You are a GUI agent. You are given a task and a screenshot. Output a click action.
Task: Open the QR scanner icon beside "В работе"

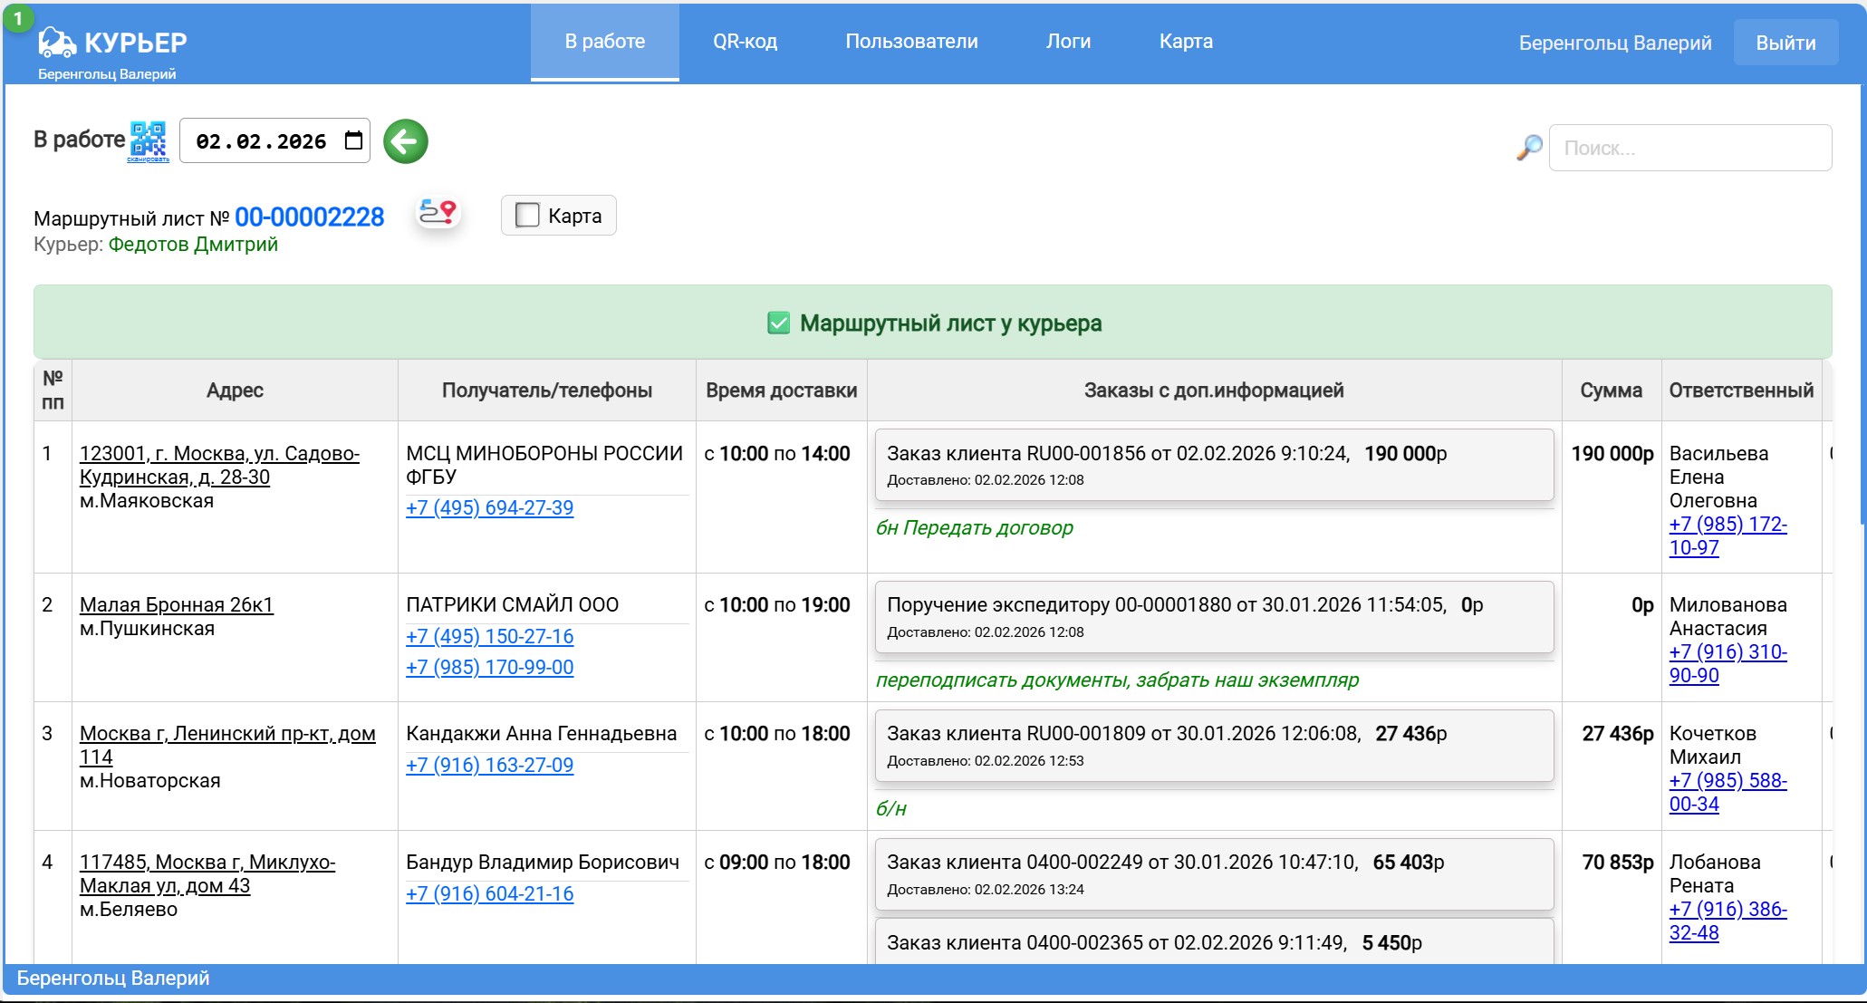[149, 141]
